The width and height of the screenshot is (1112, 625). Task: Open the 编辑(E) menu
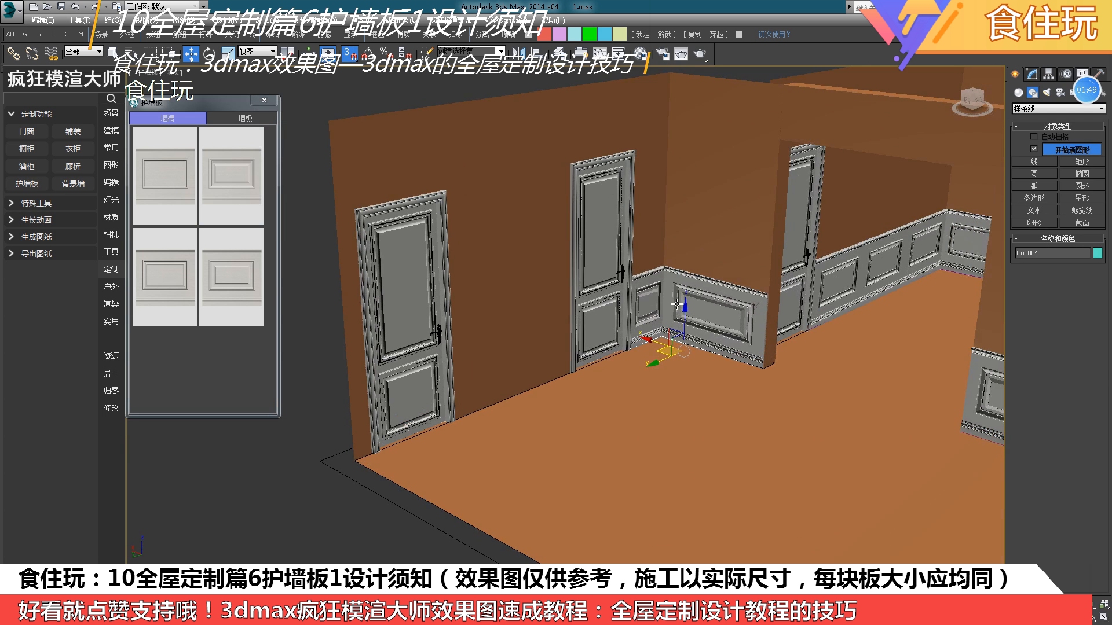point(42,20)
